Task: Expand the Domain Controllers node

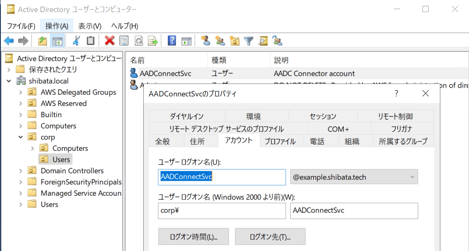Action: tap(21, 171)
